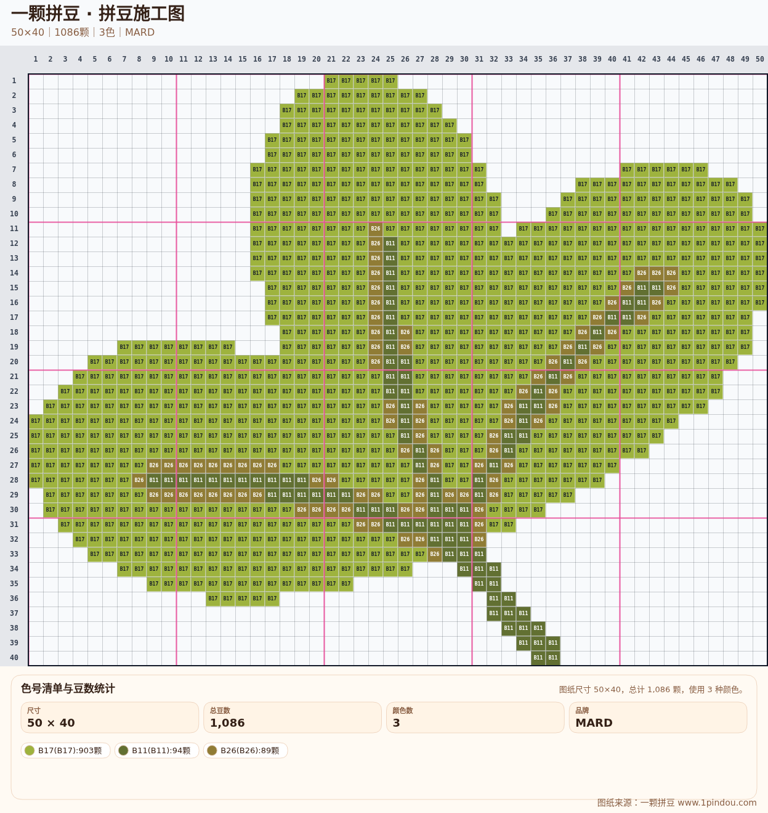The width and height of the screenshot is (768, 813).
Task: Click the B17 bead at row 1, column 21
Action: click(331, 81)
